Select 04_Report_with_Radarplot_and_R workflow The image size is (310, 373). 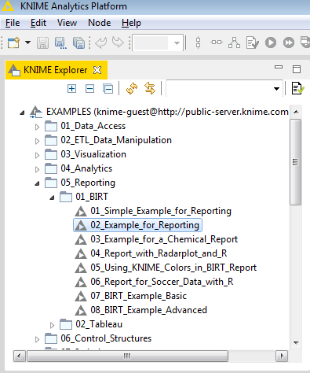[159, 253]
